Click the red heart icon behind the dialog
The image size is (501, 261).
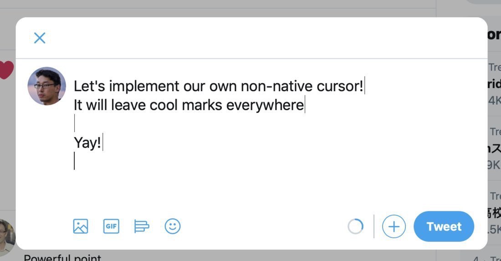6,70
